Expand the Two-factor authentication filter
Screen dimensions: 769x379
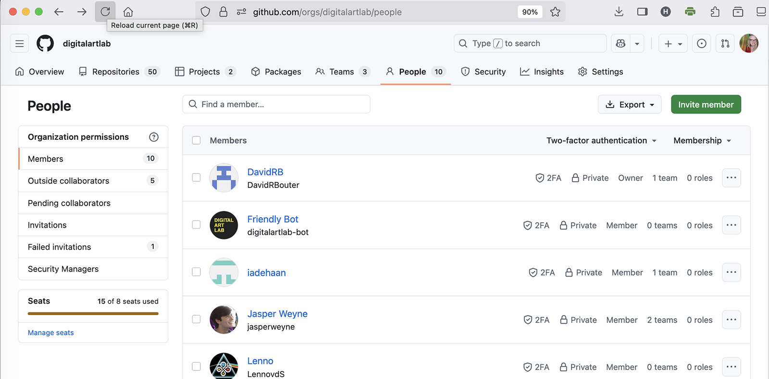click(x=601, y=141)
